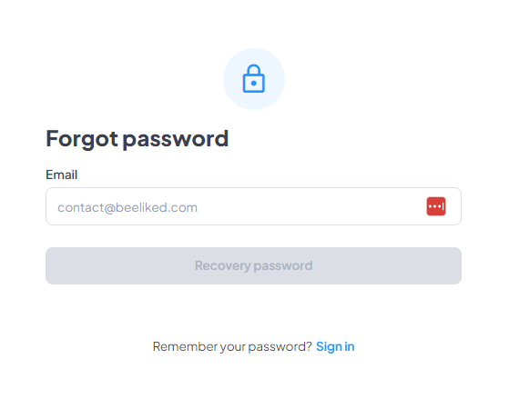Click the word 'password' in the heading
This screenshot has width=509, height=409.
176,140
